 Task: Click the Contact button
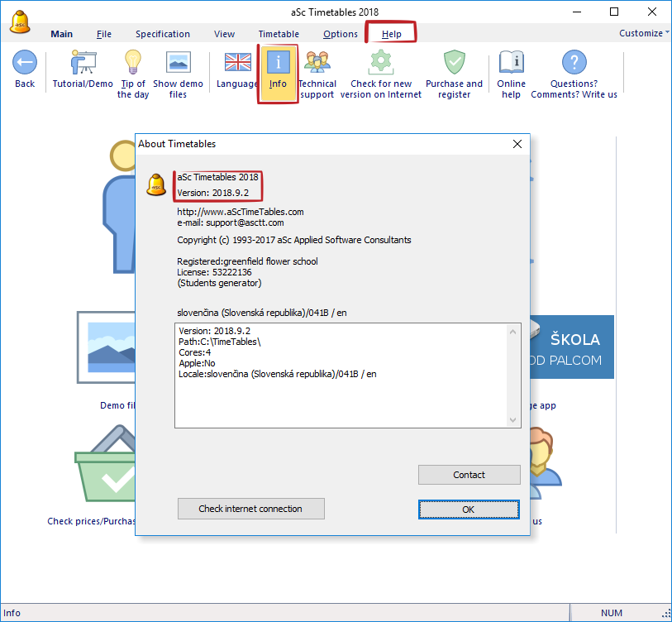[469, 475]
